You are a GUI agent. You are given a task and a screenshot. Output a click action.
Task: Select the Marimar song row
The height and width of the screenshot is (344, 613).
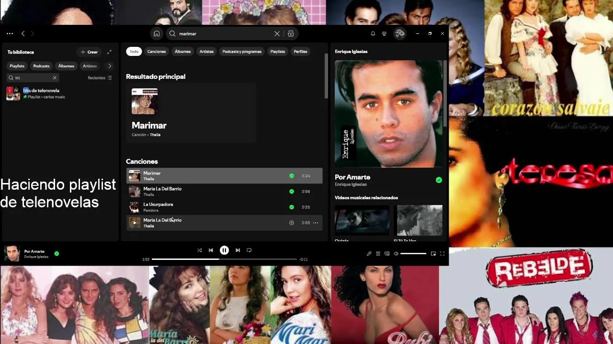[224, 176]
